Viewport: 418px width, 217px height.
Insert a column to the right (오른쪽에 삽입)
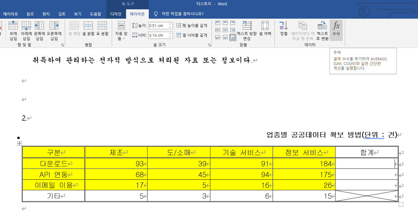54,31
